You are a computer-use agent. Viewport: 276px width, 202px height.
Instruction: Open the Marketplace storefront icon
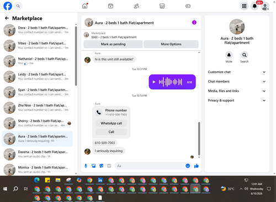(x=162, y=6)
